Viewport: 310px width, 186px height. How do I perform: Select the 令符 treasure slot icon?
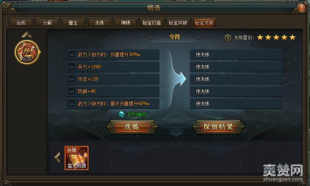(x=27, y=52)
